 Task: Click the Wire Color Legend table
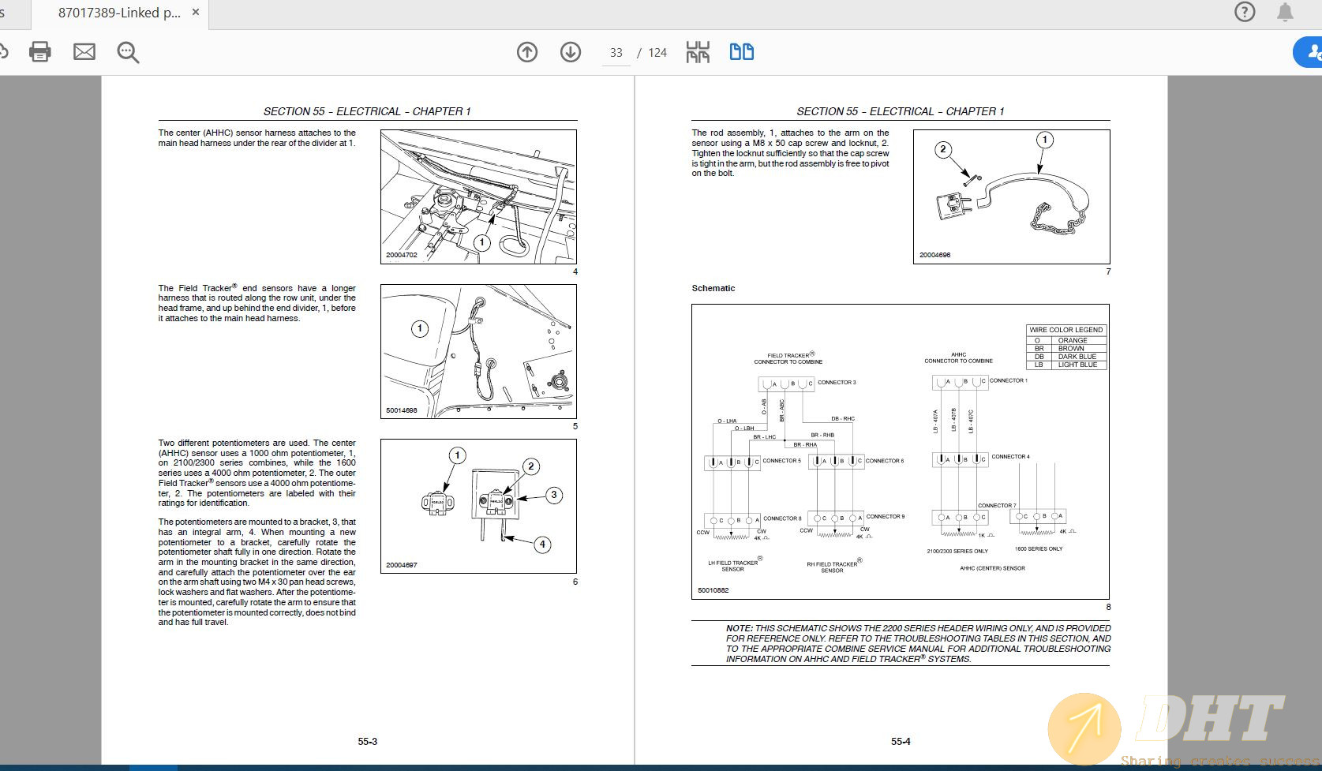1065,347
